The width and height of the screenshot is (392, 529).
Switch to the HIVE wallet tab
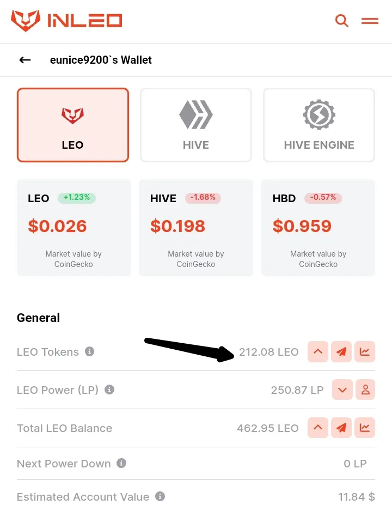(196, 125)
